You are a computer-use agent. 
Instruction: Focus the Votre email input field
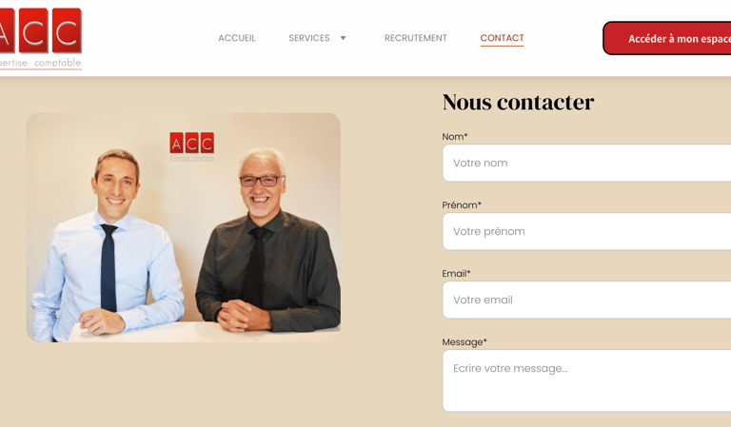[586, 300]
